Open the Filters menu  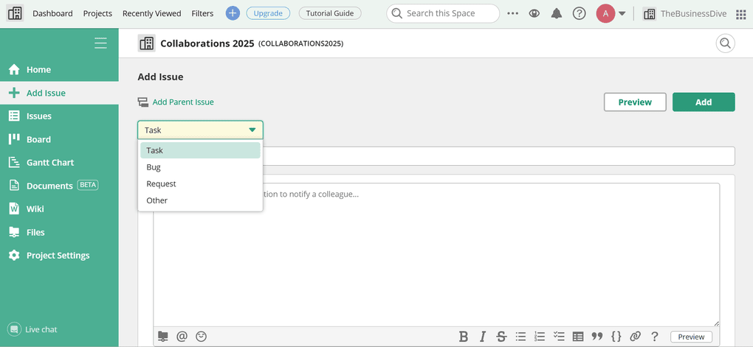[202, 13]
